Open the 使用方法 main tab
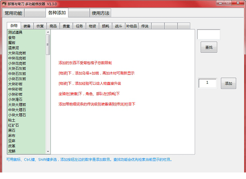 100,13
